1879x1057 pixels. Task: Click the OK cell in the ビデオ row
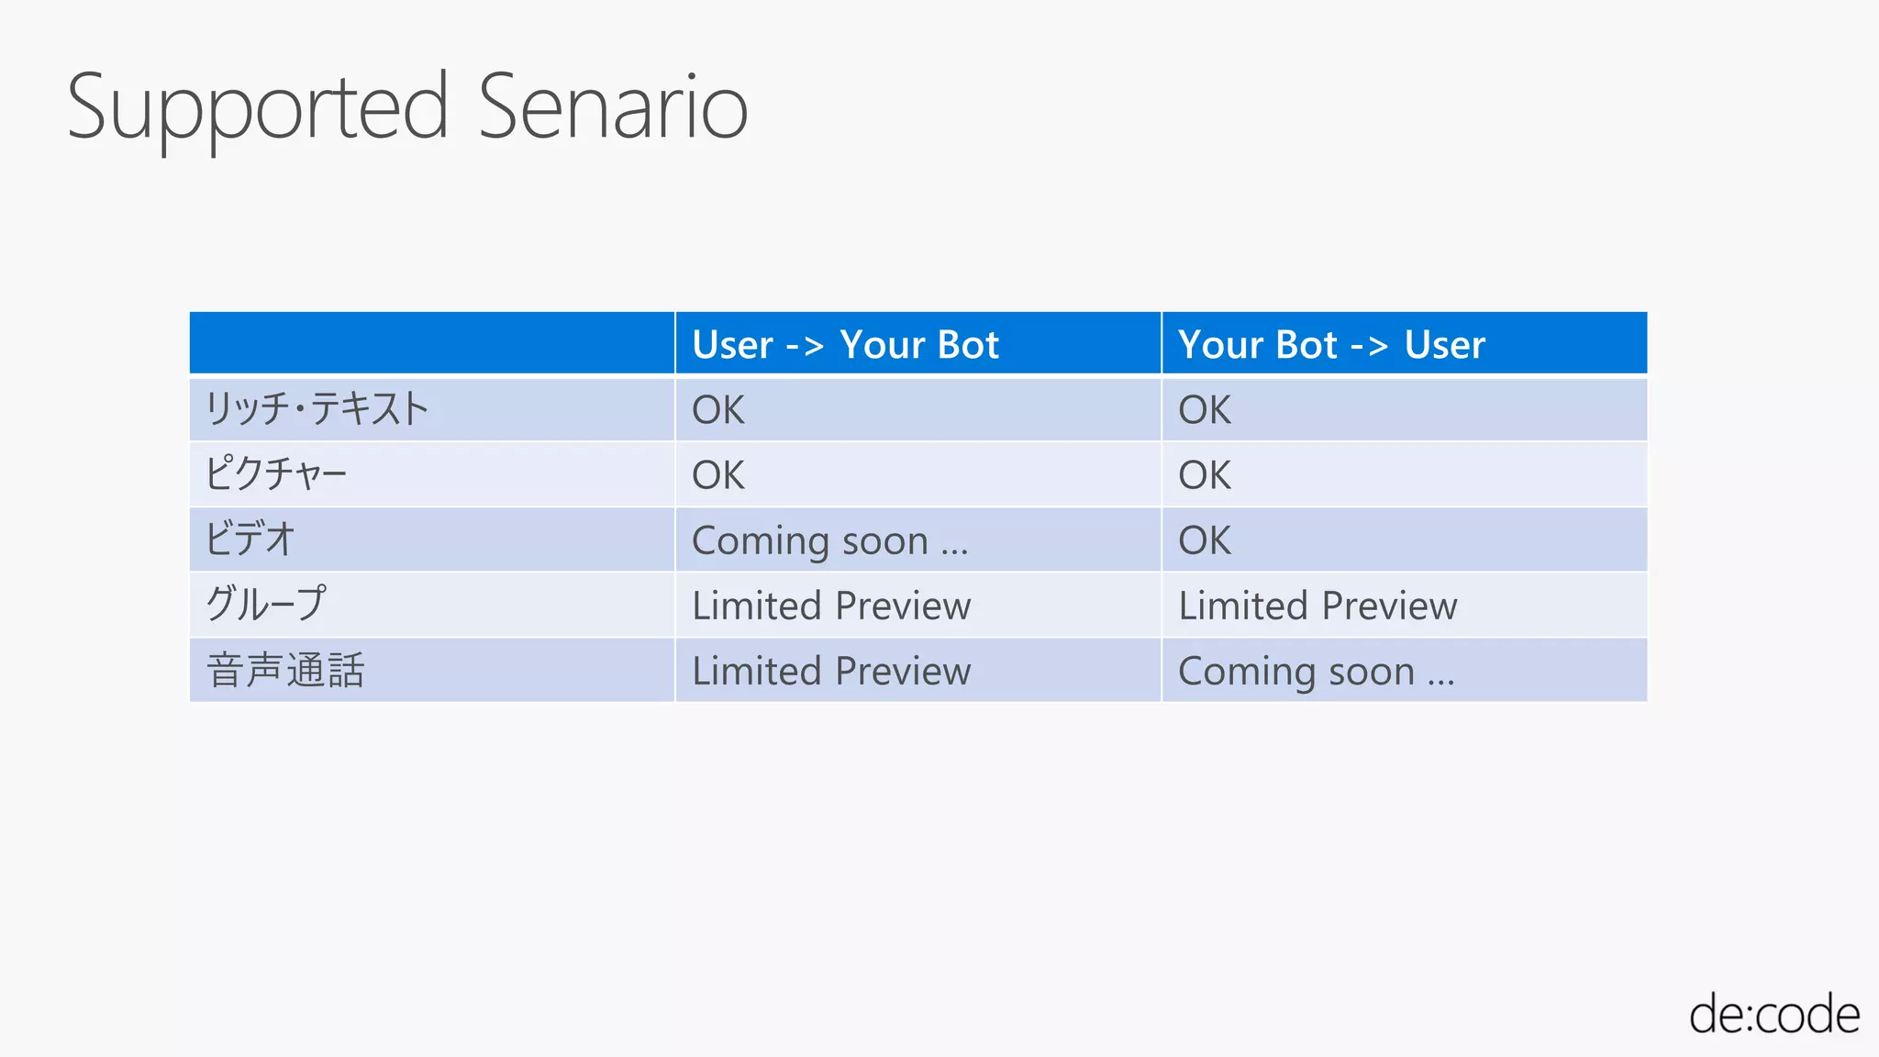tap(1205, 540)
